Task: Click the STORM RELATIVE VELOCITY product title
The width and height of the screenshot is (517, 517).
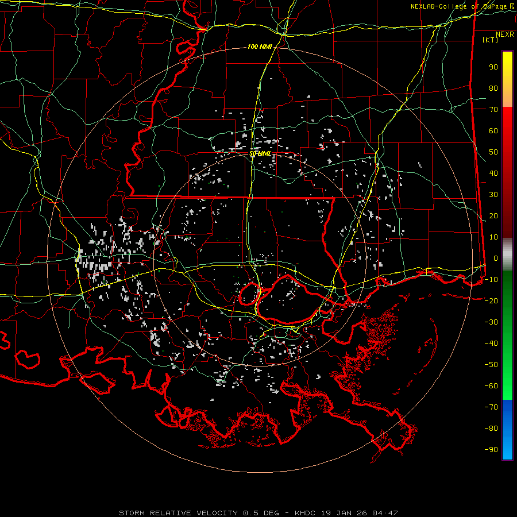Action: [178, 513]
